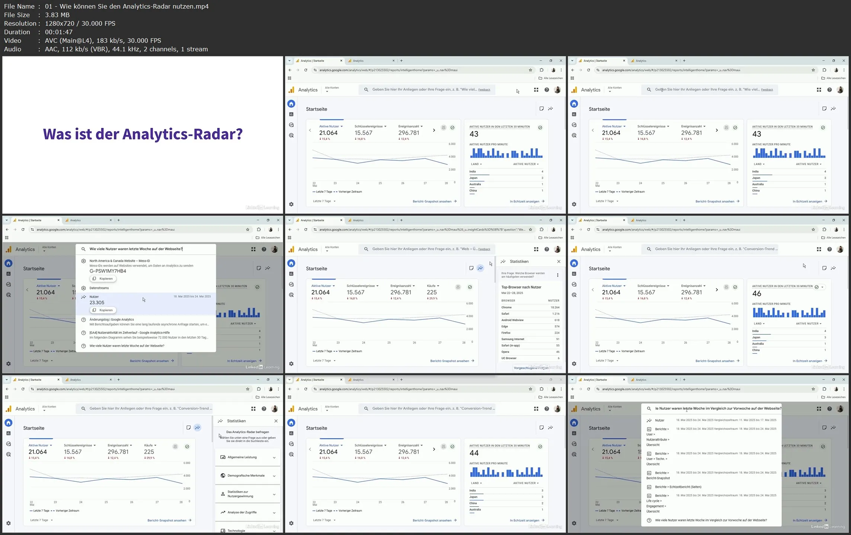Open the Käufe metric dropdown in Top-Browser frame

click(433, 286)
